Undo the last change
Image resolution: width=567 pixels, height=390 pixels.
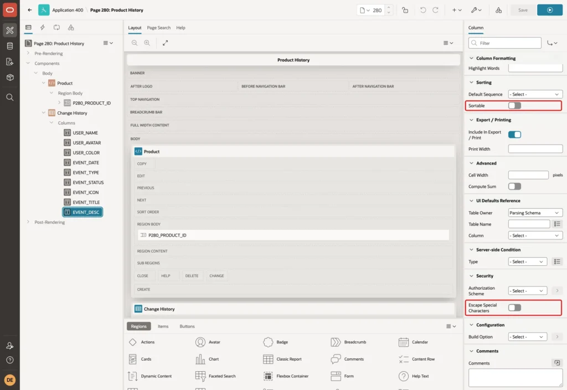tap(422, 10)
